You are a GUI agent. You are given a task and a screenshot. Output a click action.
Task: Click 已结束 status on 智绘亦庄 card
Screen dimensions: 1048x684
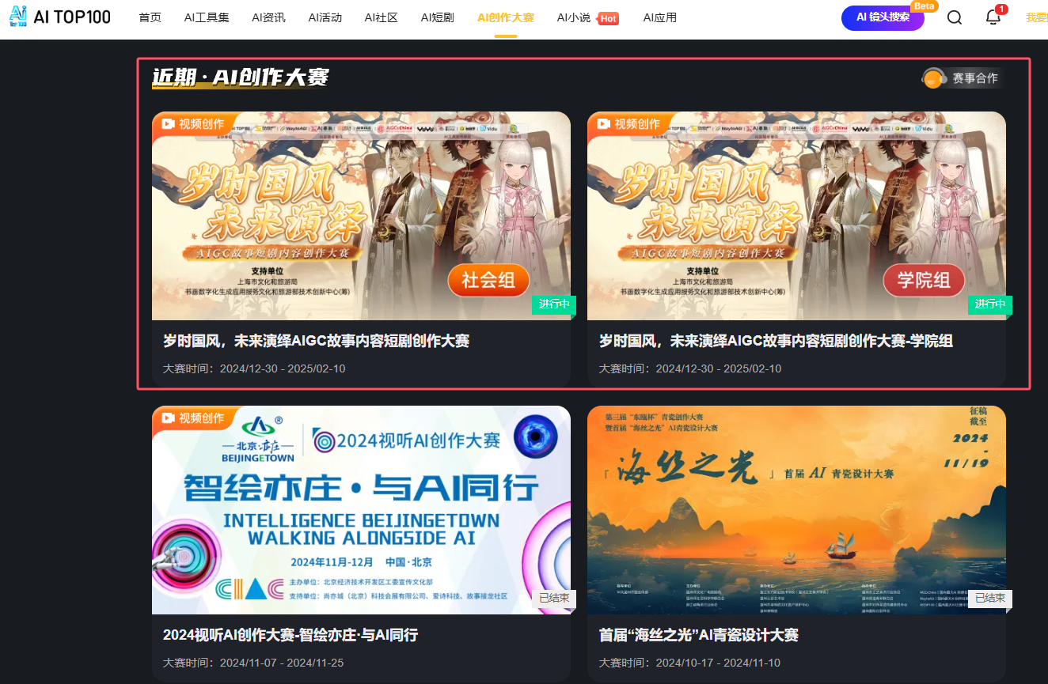pyautogui.click(x=554, y=599)
